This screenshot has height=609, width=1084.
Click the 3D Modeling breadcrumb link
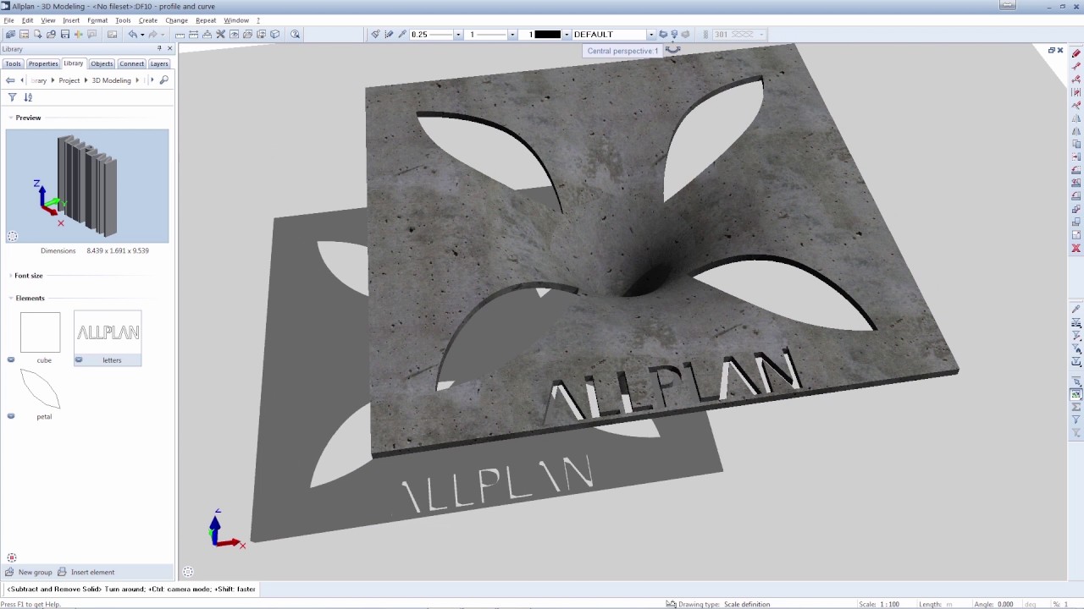pyautogui.click(x=112, y=80)
